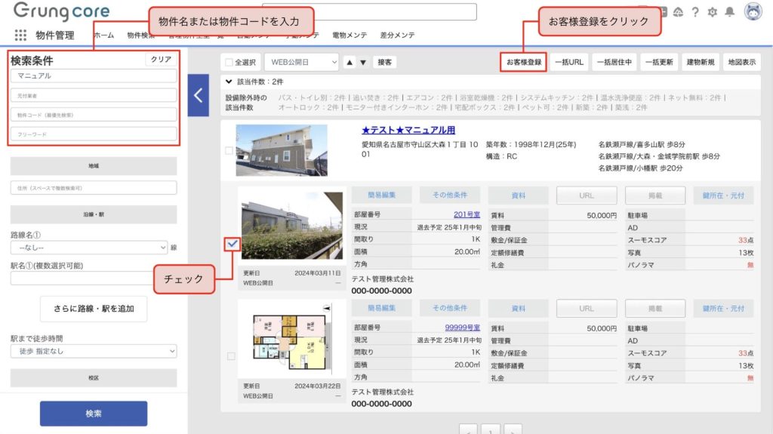Open the ★テスト★マニュアル用 property link
Viewport: 773px width, 434px height.
pos(408,130)
